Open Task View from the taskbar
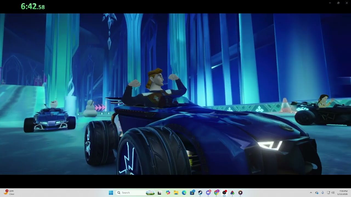 click(159, 193)
